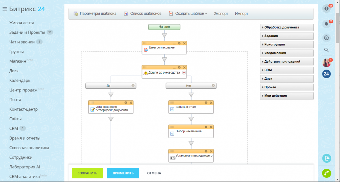Collapse the Дошли до руководства block
This screenshot has width=340, height=182.
tap(174, 68)
